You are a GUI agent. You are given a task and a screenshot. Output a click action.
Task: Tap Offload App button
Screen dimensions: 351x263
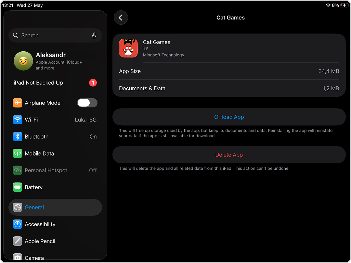click(229, 117)
